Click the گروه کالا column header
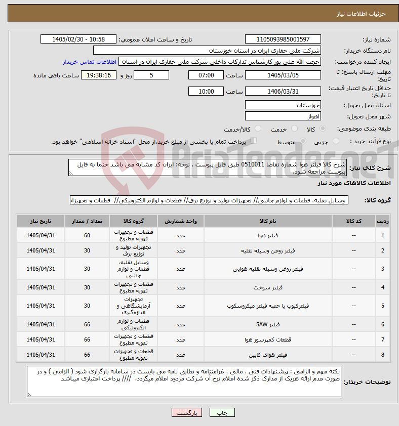This screenshot has width=399, height=426. pos(134,221)
